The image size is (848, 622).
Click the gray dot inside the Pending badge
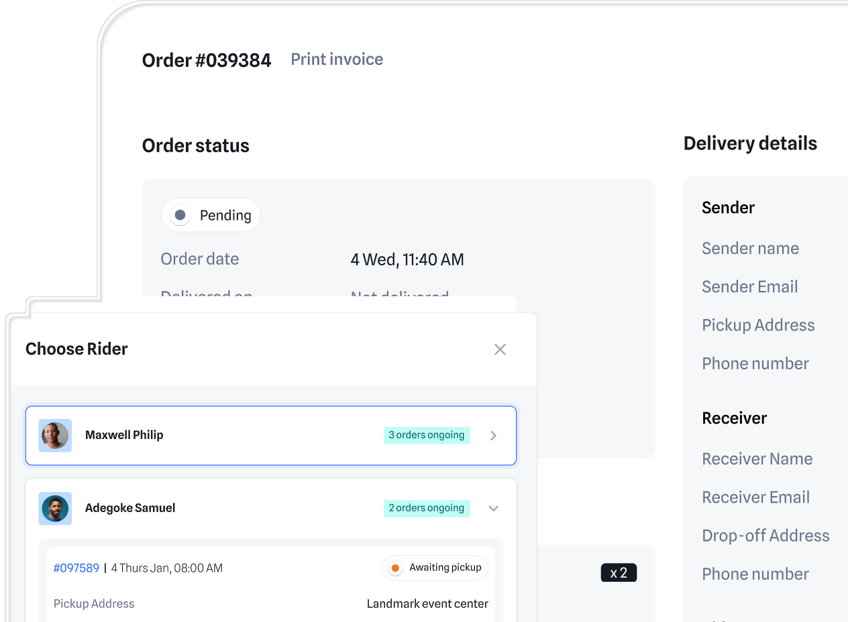180,215
